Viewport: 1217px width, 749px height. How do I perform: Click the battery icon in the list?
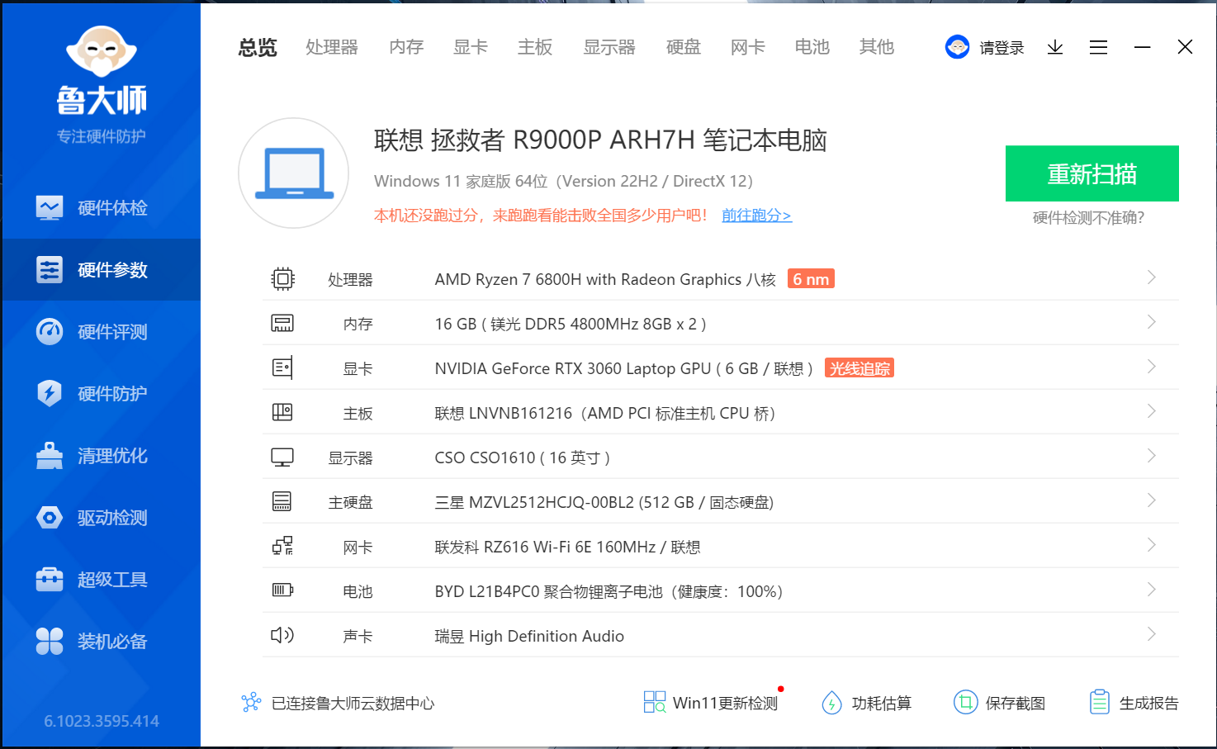282,590
